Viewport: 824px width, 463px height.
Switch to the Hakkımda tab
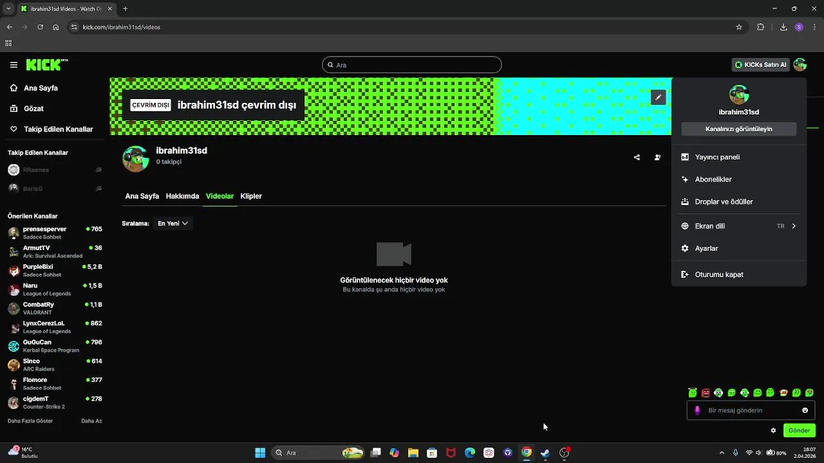pos(182,196)
